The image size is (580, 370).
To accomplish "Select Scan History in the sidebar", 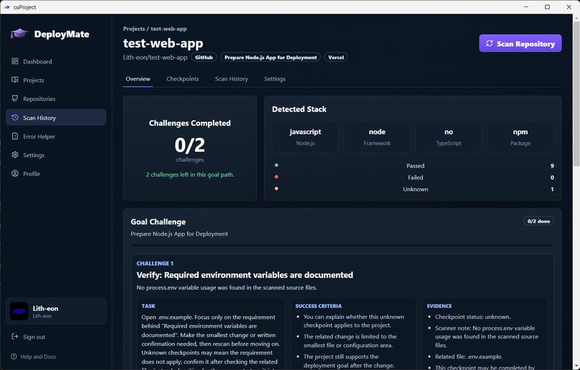I will pyautogui.click(x=56, y=117).
